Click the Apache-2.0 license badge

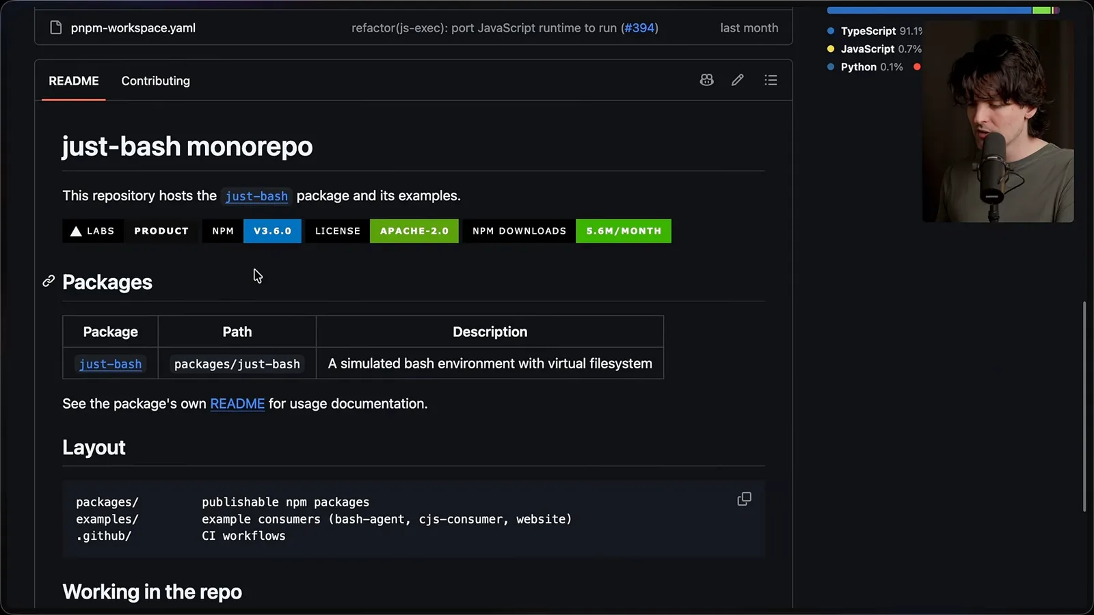[x=382, y=231]
